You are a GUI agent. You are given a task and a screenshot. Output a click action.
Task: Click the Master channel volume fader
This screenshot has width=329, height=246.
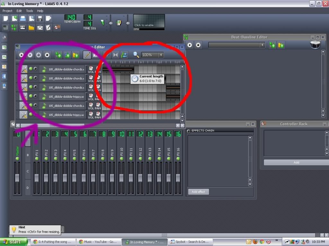17,177
